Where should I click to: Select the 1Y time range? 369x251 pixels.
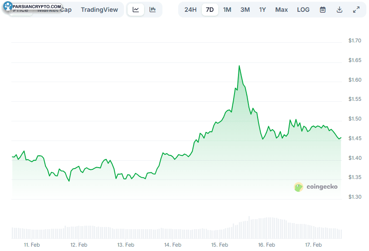(x=262, y=10)
